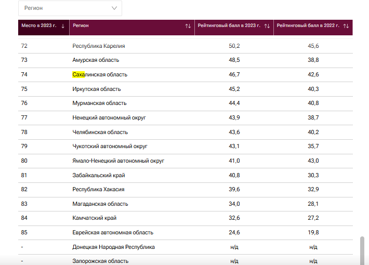The width and height of the screenshot is (369, 265).
Task: Click sort arrows for Рейтинговый балл в 2022 г.
Action: [x=346, y=26]
